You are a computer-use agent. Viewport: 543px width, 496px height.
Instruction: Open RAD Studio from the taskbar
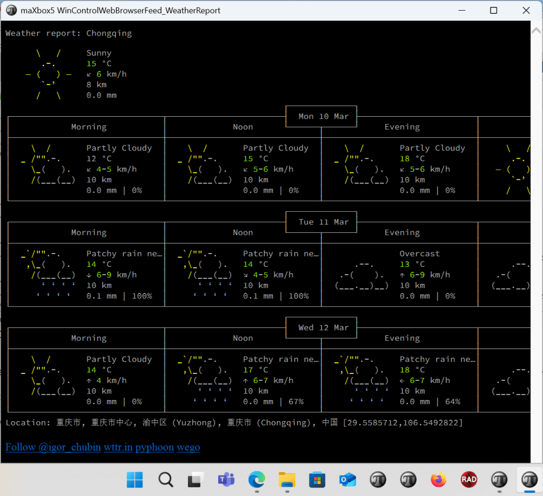(469, 480)
